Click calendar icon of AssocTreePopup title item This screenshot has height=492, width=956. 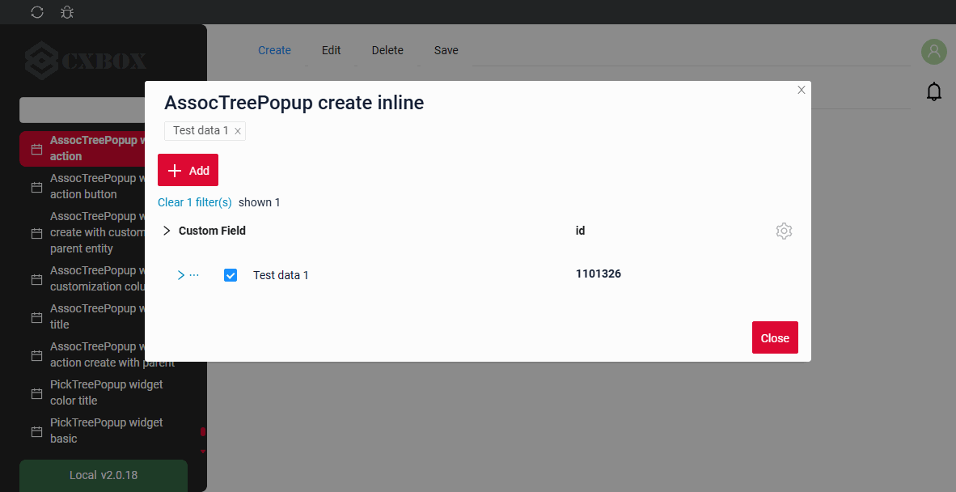click(36, 317)
